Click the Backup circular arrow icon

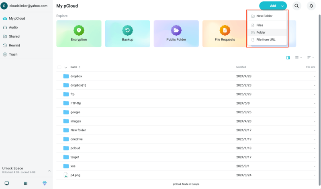tap(127, 30)
